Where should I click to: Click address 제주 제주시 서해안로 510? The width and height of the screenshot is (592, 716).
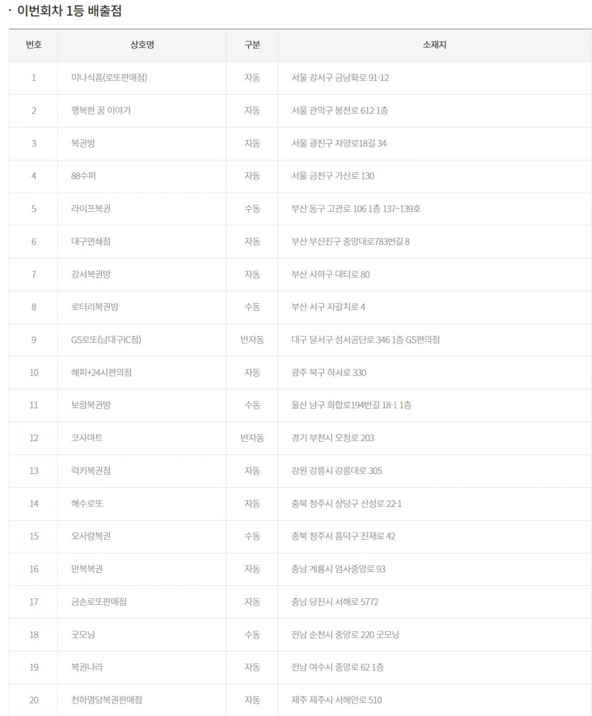coord(337,700)
